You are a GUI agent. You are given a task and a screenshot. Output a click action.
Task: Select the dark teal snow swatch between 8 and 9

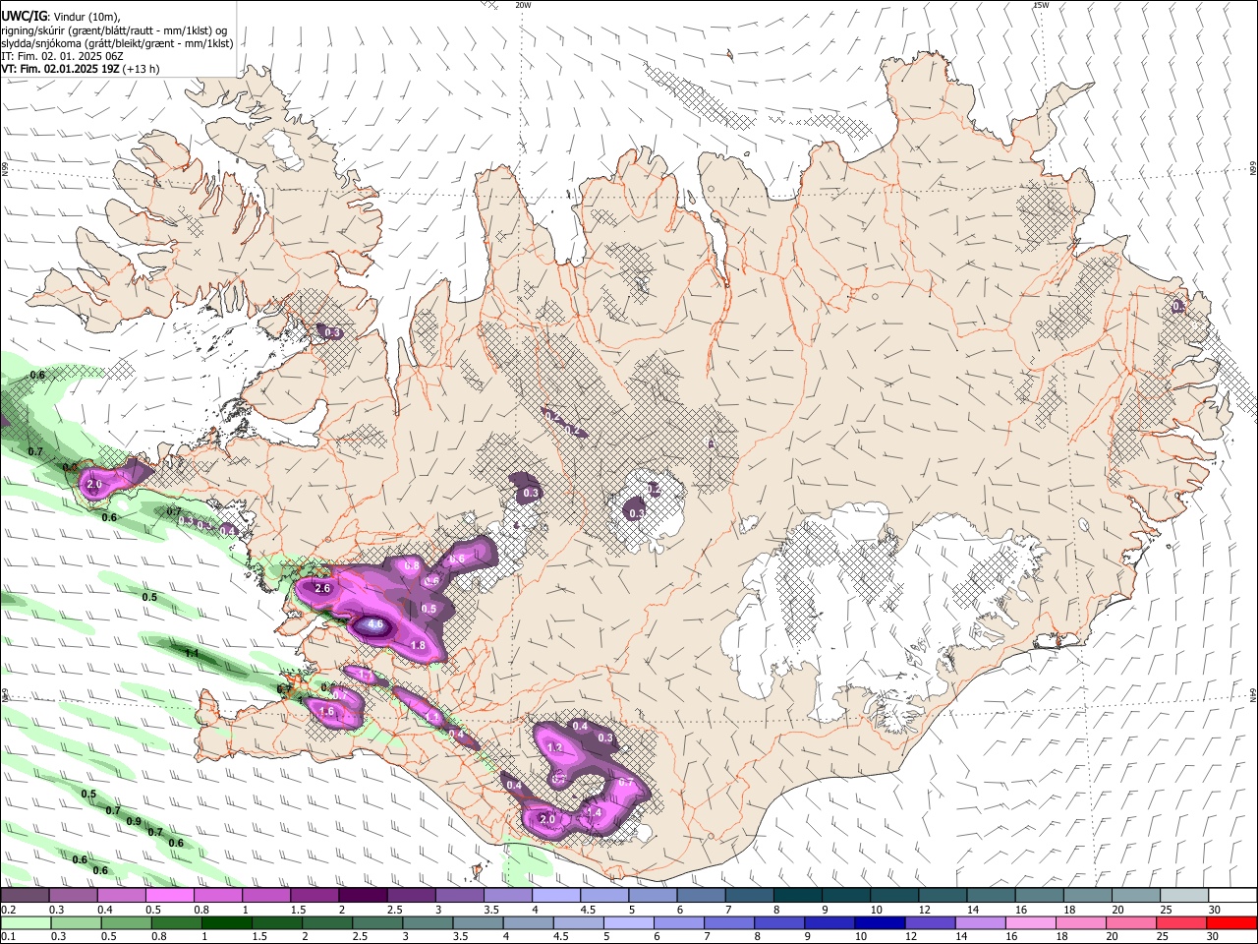point(796,896)
